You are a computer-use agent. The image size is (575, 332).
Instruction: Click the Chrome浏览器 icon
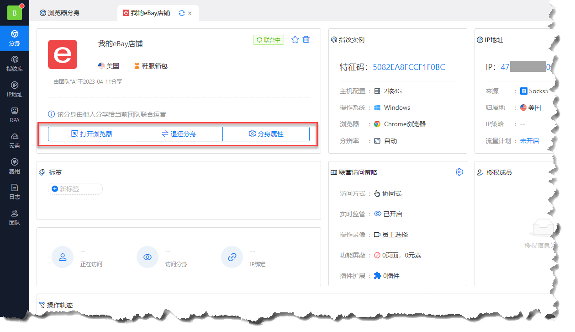377,124
